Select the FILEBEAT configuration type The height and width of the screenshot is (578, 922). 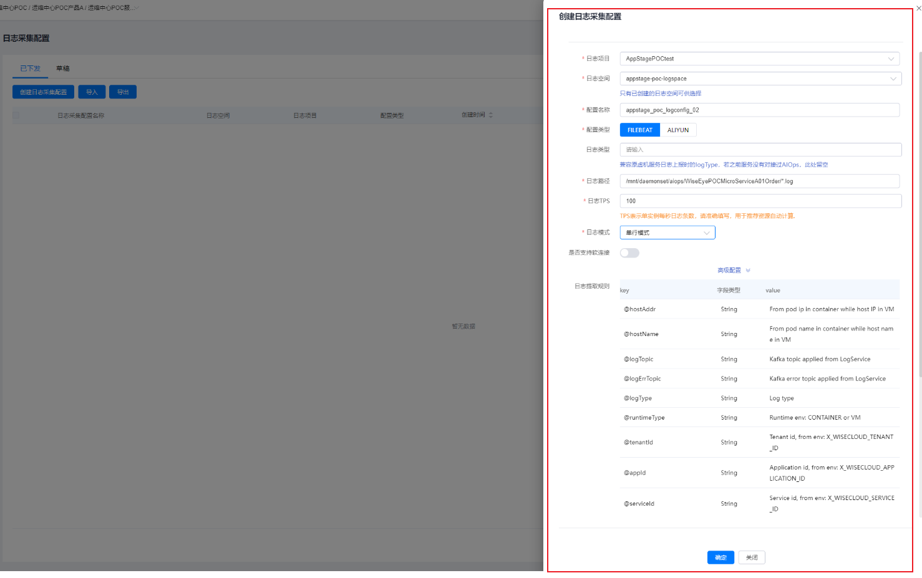[x=639, y=130]
